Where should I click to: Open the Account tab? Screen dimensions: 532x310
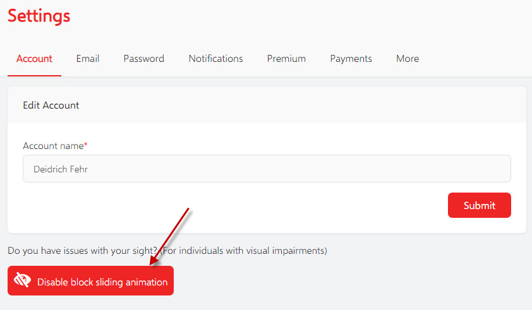click(x=34, y=59)
